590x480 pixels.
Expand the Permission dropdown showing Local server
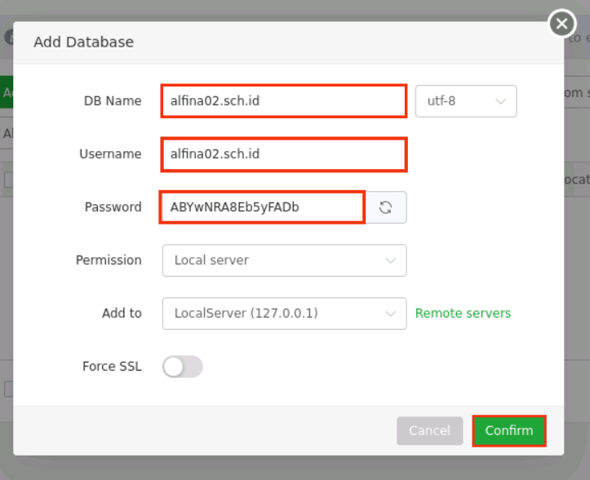284,260
